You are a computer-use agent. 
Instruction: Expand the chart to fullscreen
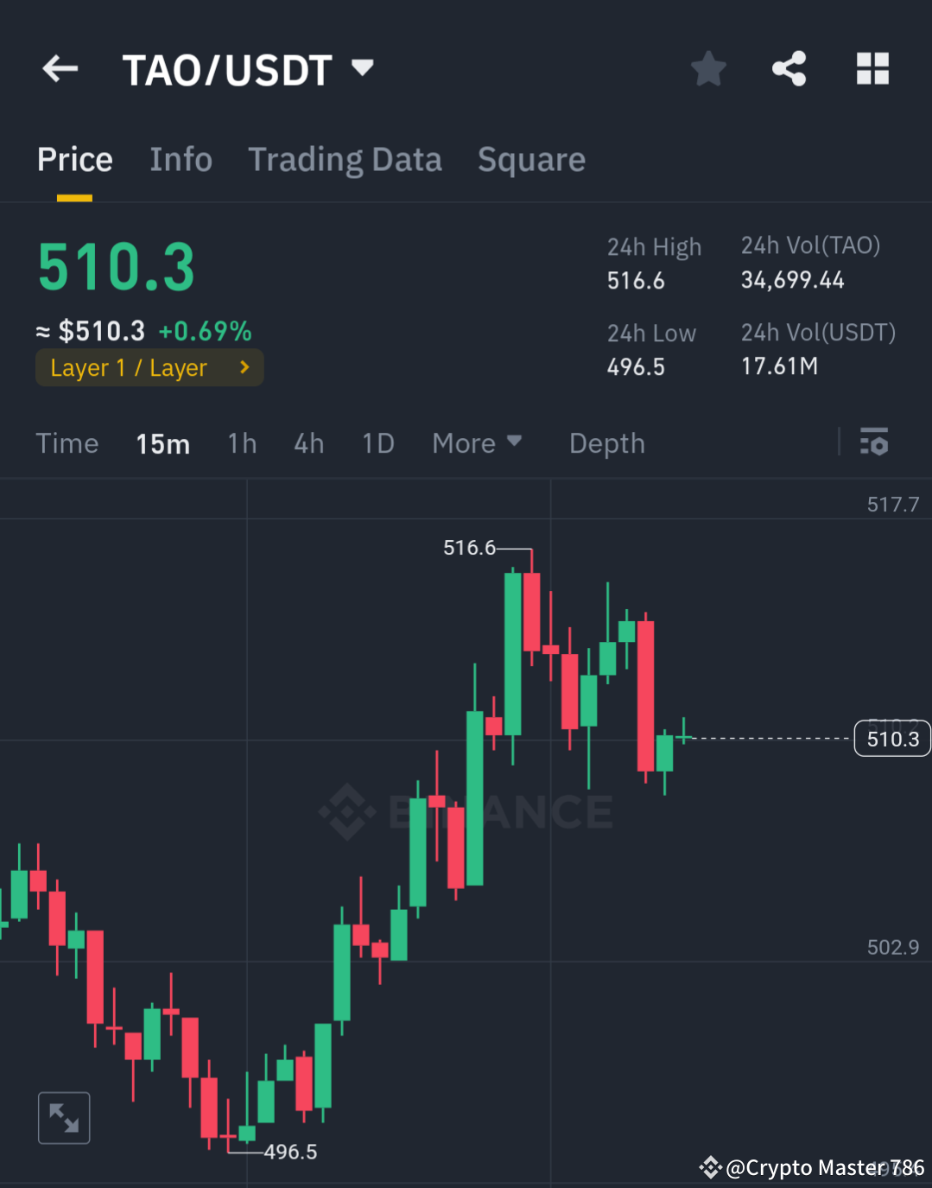click(x=63, y=1117)
